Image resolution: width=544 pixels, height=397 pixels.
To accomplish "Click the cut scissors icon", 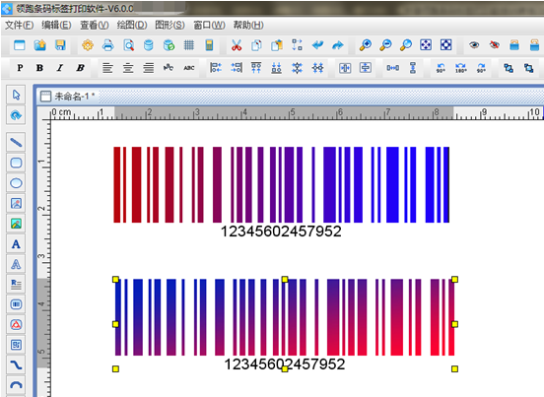I will click(x=237, y=45).
